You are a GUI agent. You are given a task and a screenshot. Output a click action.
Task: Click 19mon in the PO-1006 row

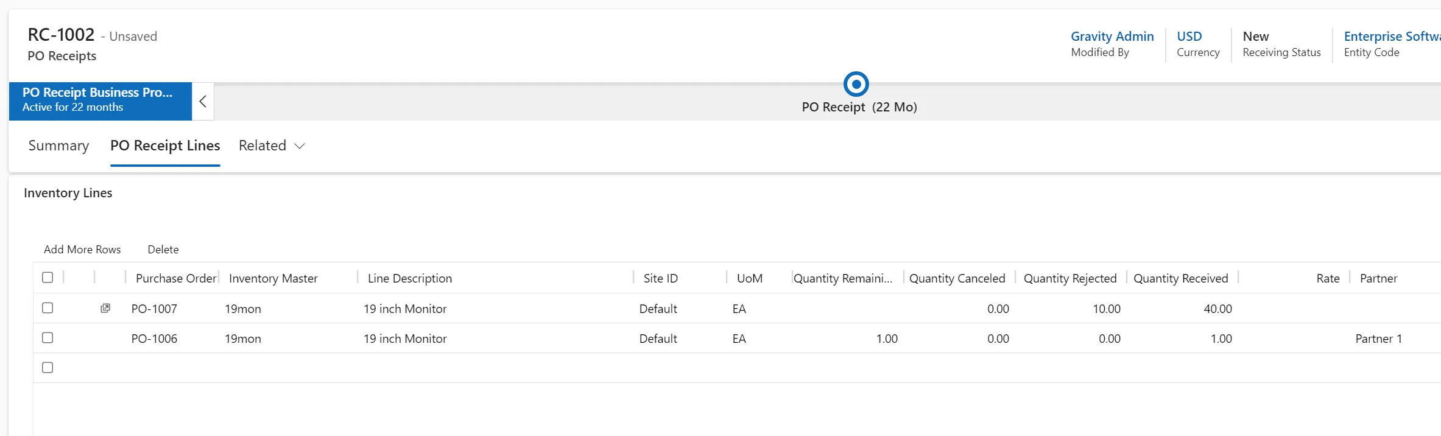point(243,339)
